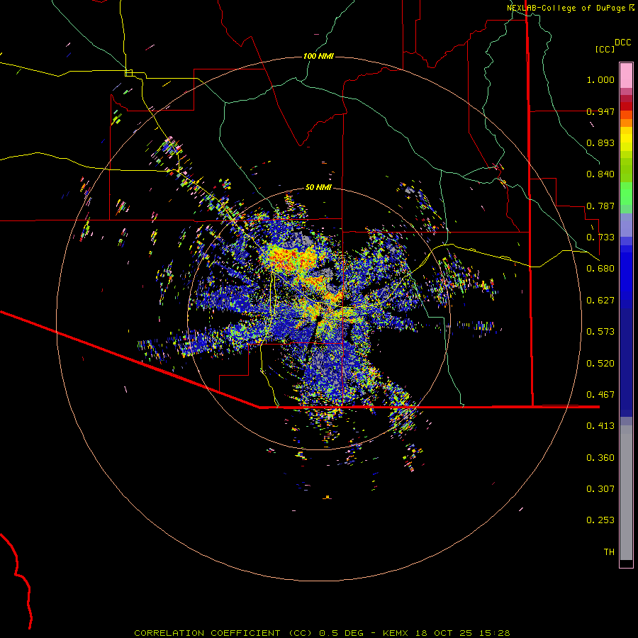Screen dimensions: 638x638
Task: Click the 0.947 scale value
Action: point(600,111)
